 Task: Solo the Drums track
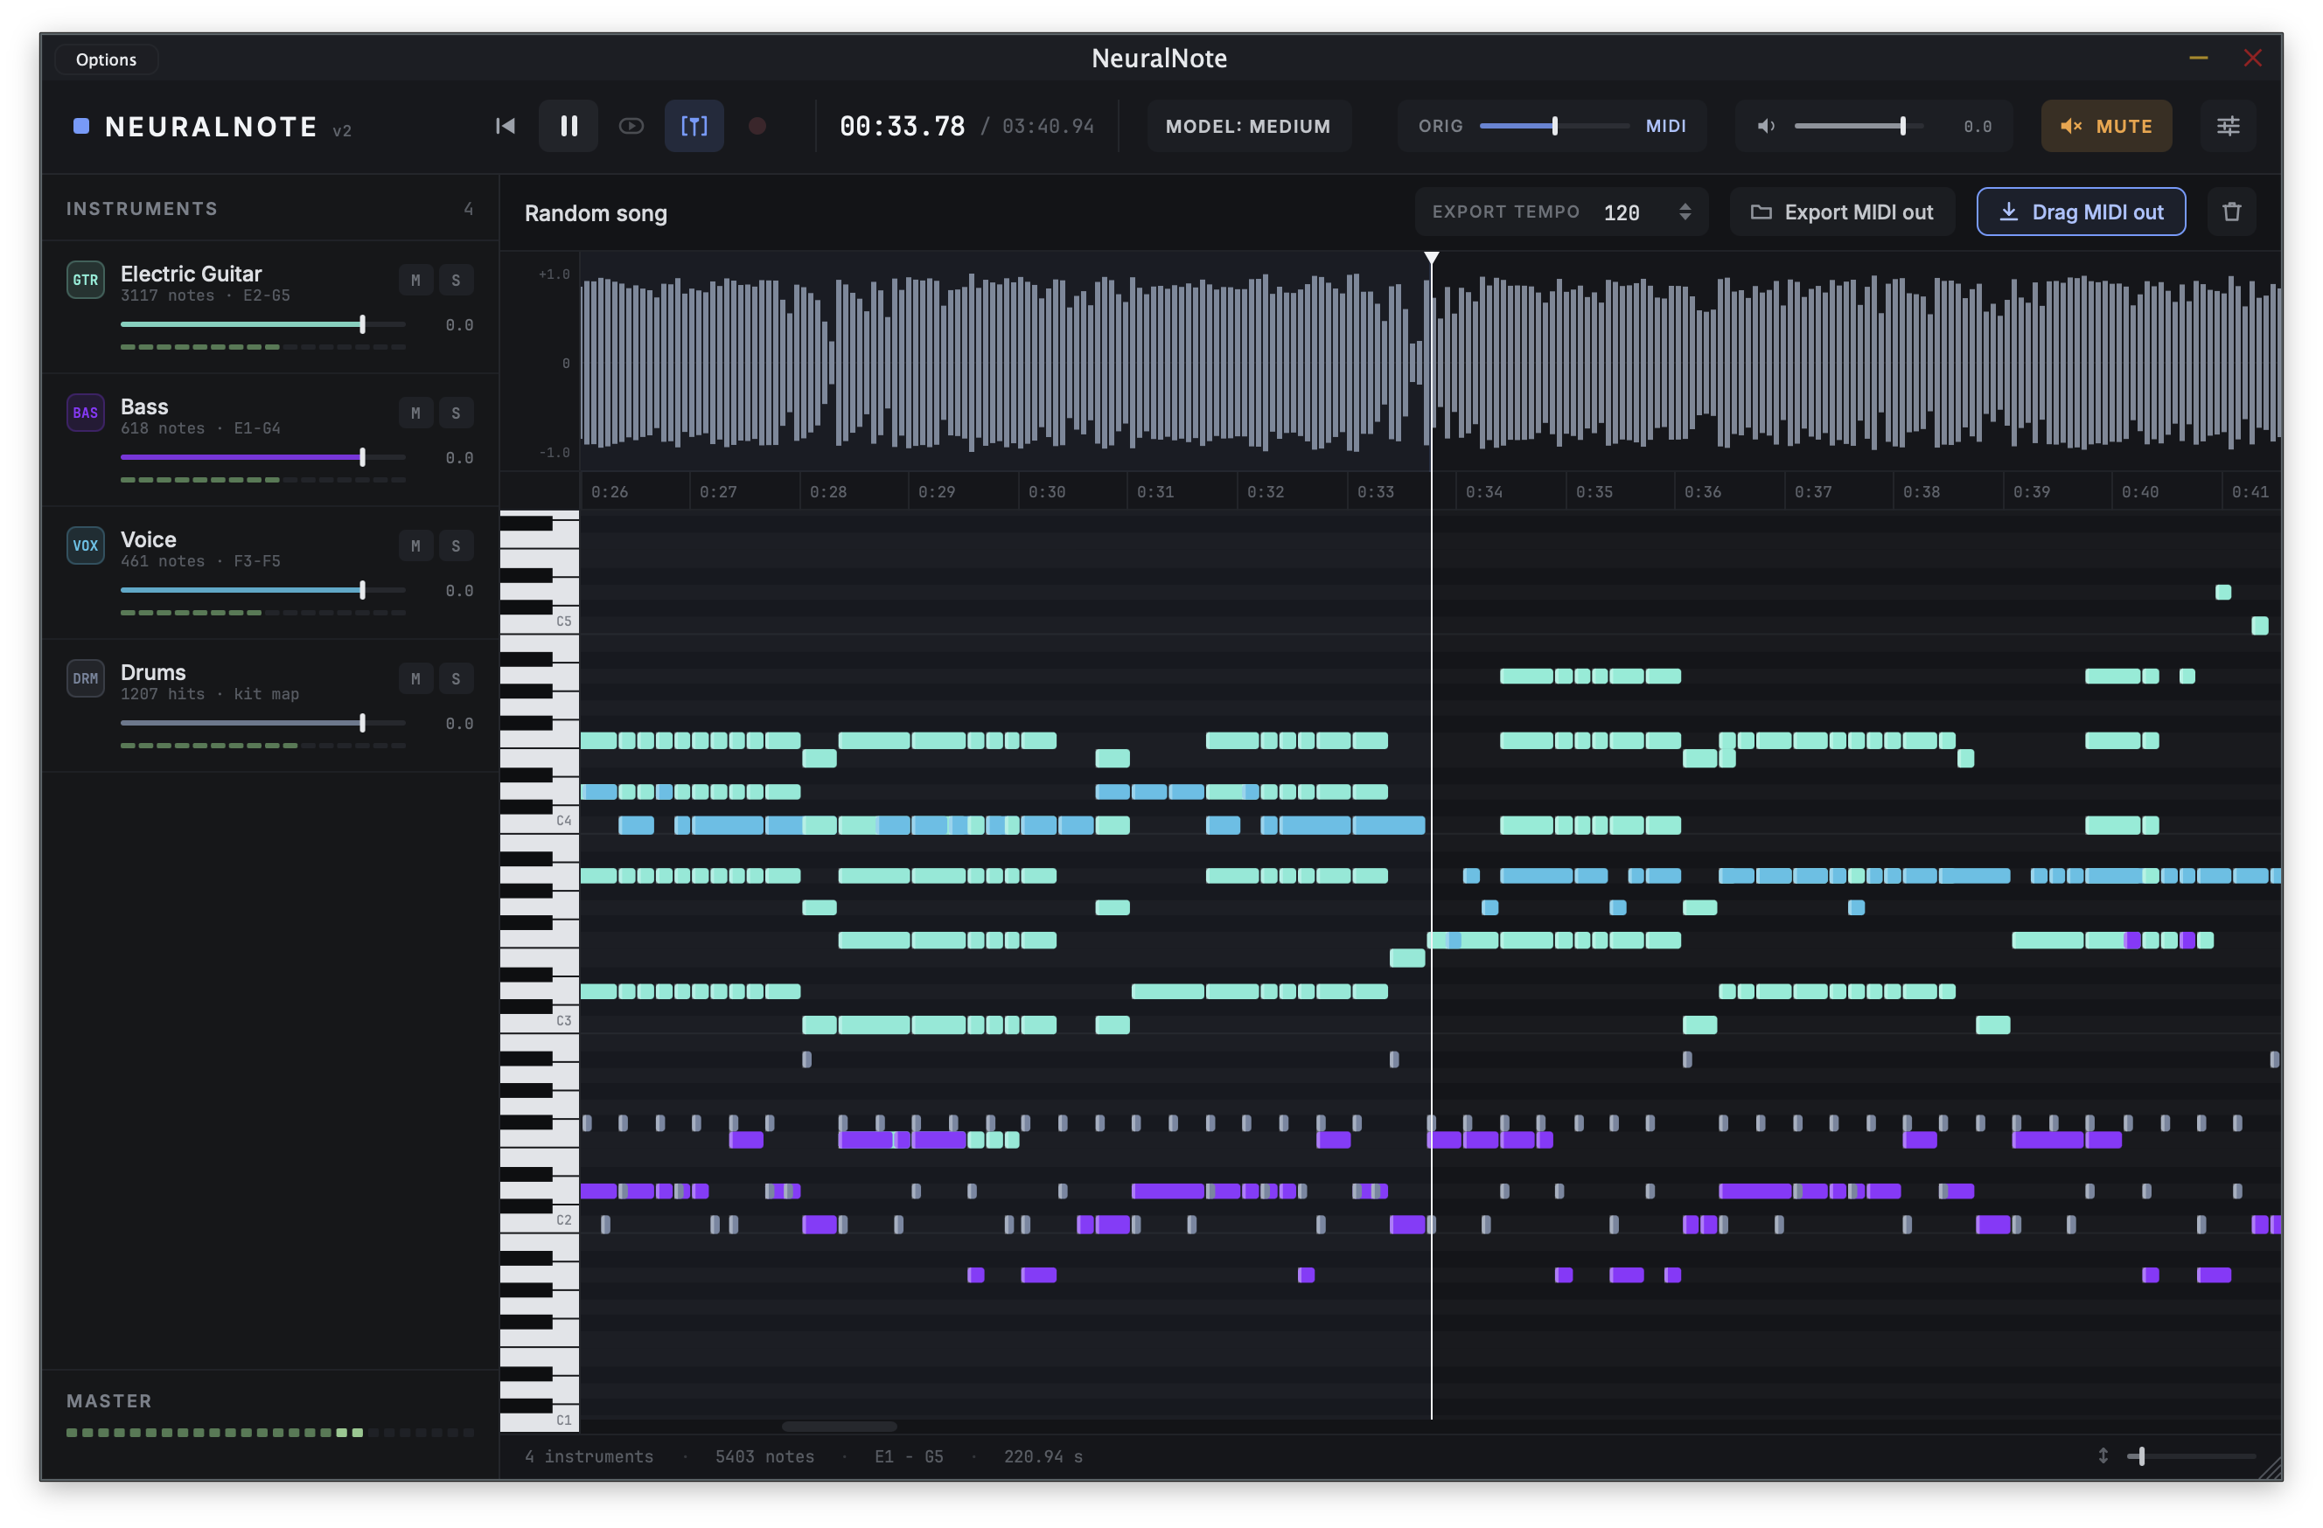[x=456, y=678]
